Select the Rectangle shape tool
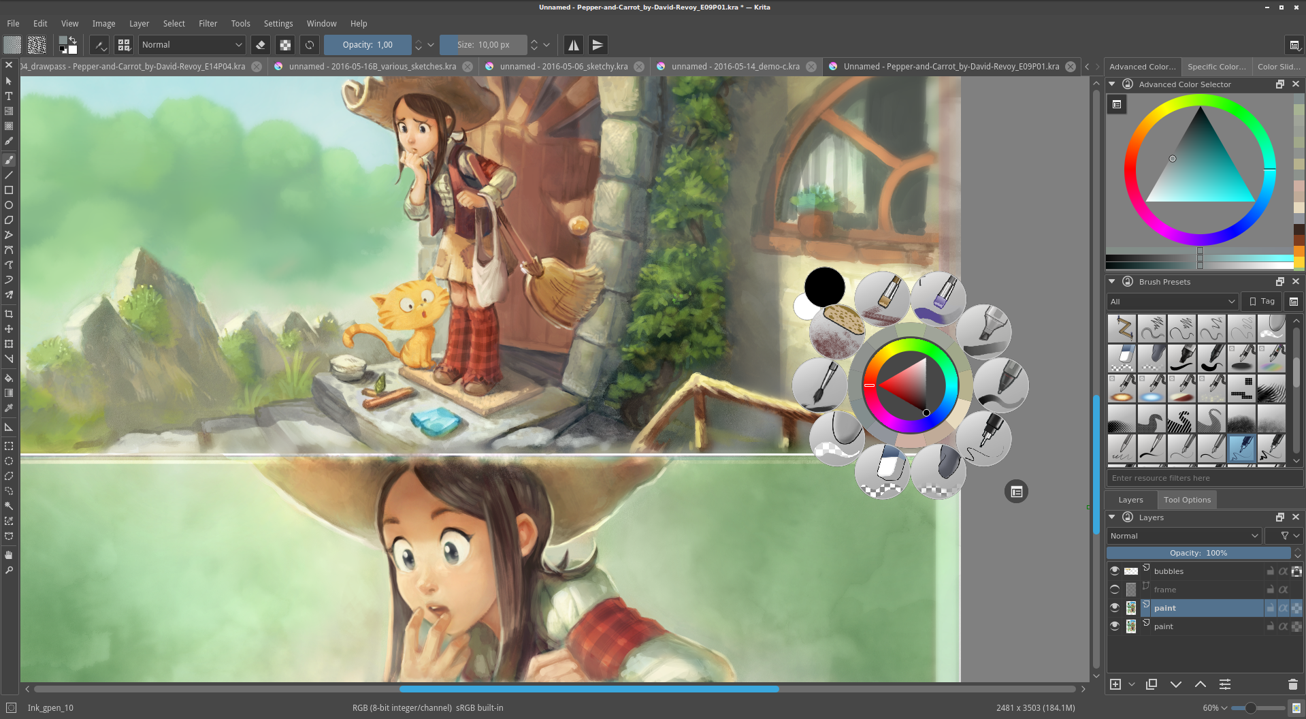 (x=9, y=190)
